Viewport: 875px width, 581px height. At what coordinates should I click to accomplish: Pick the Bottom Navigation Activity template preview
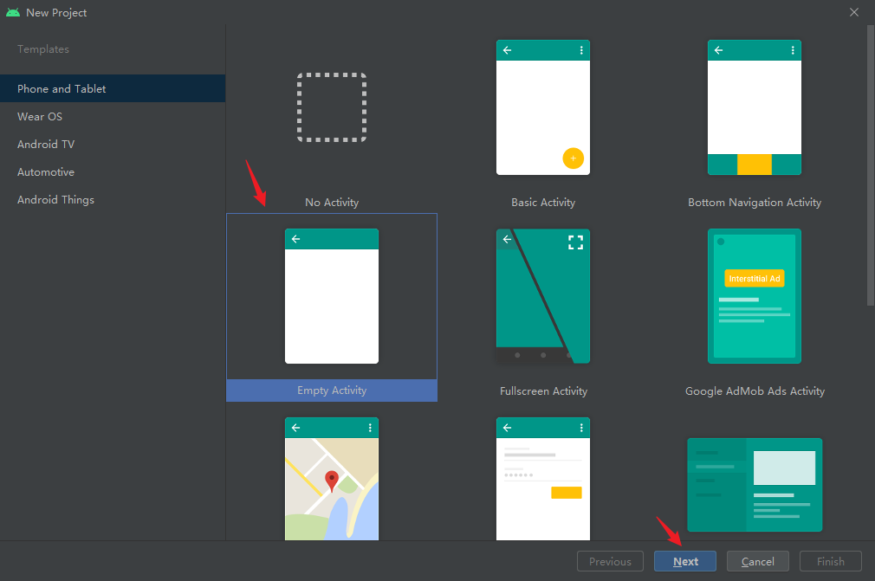click(755, 107)
